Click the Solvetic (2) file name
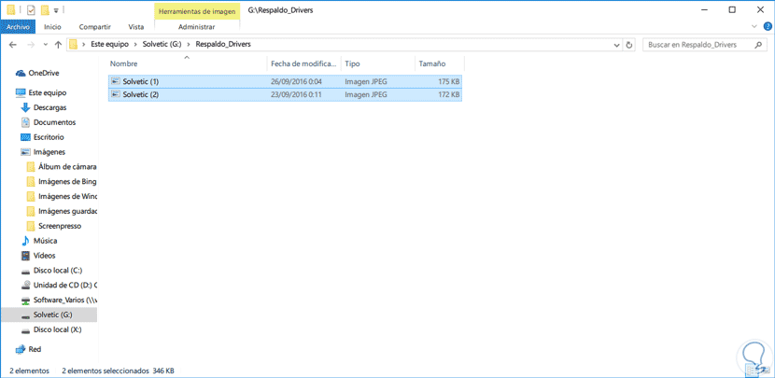Image resolution: width=775 pixels, height=378 pixels. coord(140,94)
